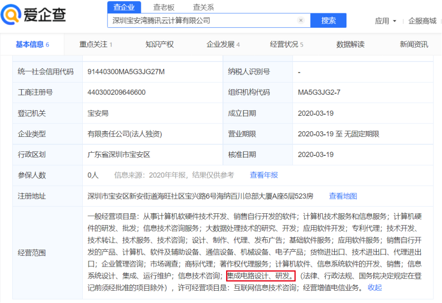442x303 pixels.
Task: Select the 查企业 search tab
Action: (124, 7)
